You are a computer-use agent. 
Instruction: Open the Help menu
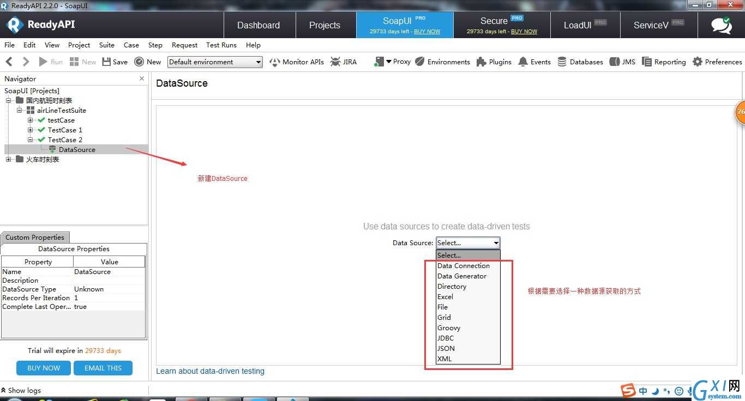[253, 45]
